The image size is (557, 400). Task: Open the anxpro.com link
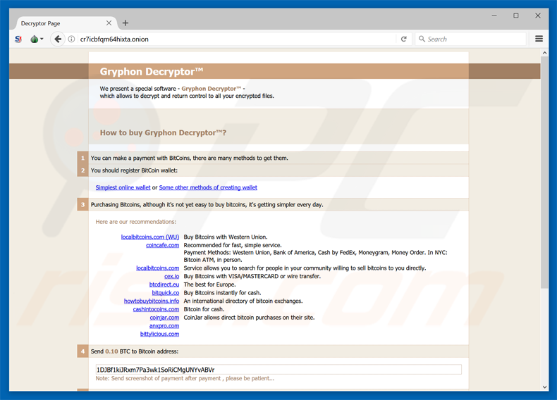(164, 325)
